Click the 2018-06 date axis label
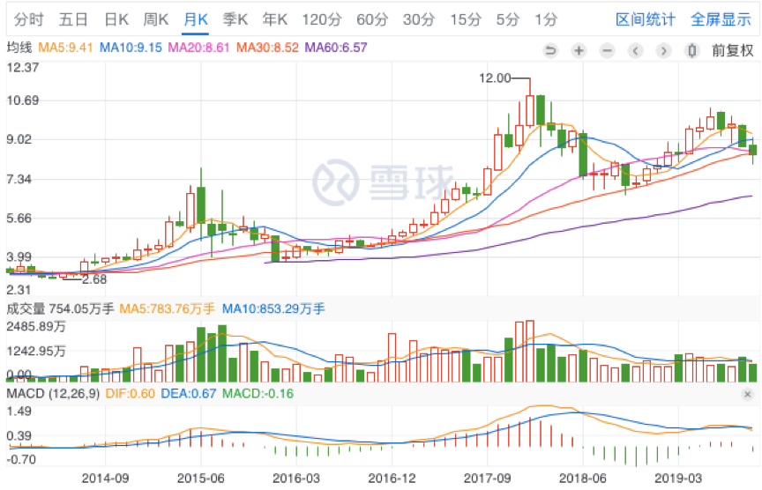This screenshot has height=490, width=762. [x=583, y=479]
